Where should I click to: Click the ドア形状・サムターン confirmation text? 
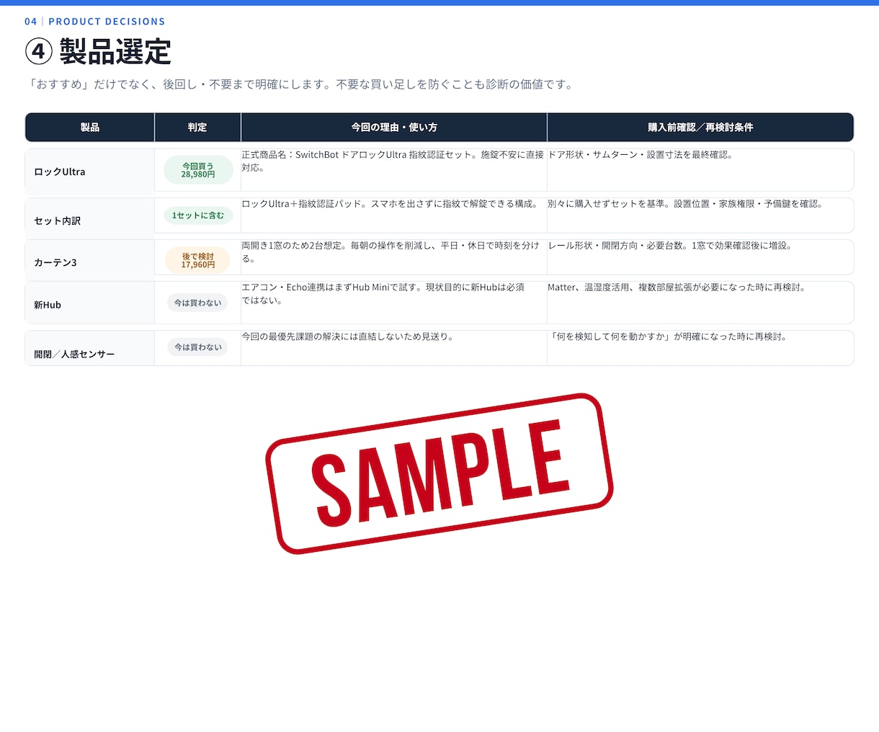tap(641, 155)
